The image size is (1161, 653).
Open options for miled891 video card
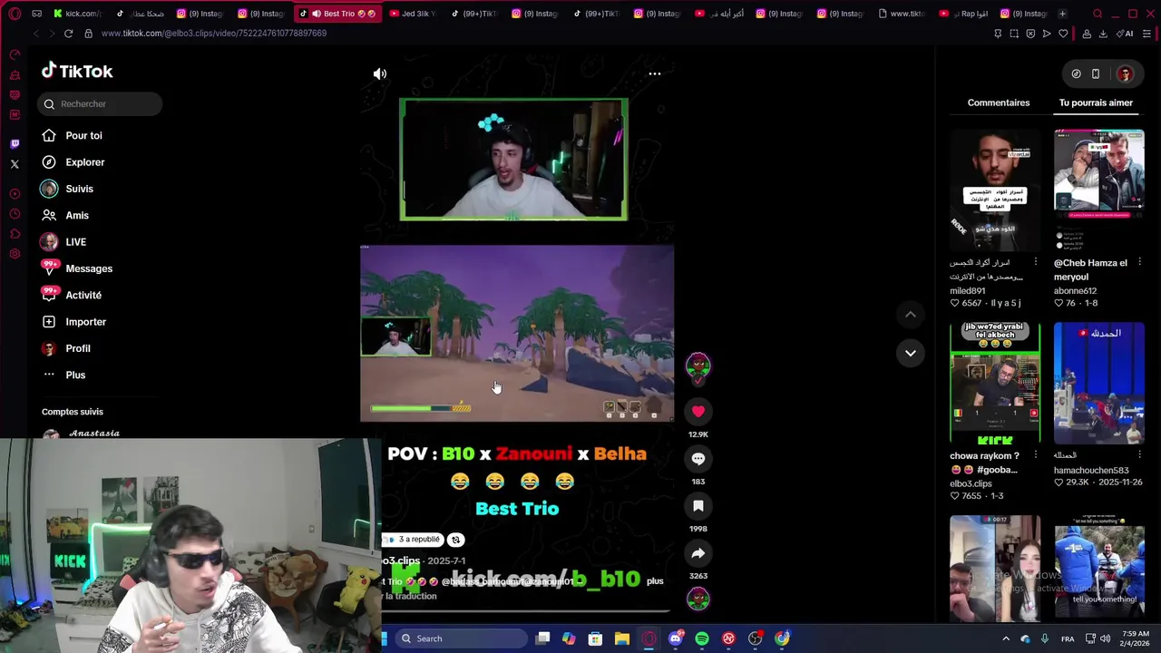[x=1035, y=262]
